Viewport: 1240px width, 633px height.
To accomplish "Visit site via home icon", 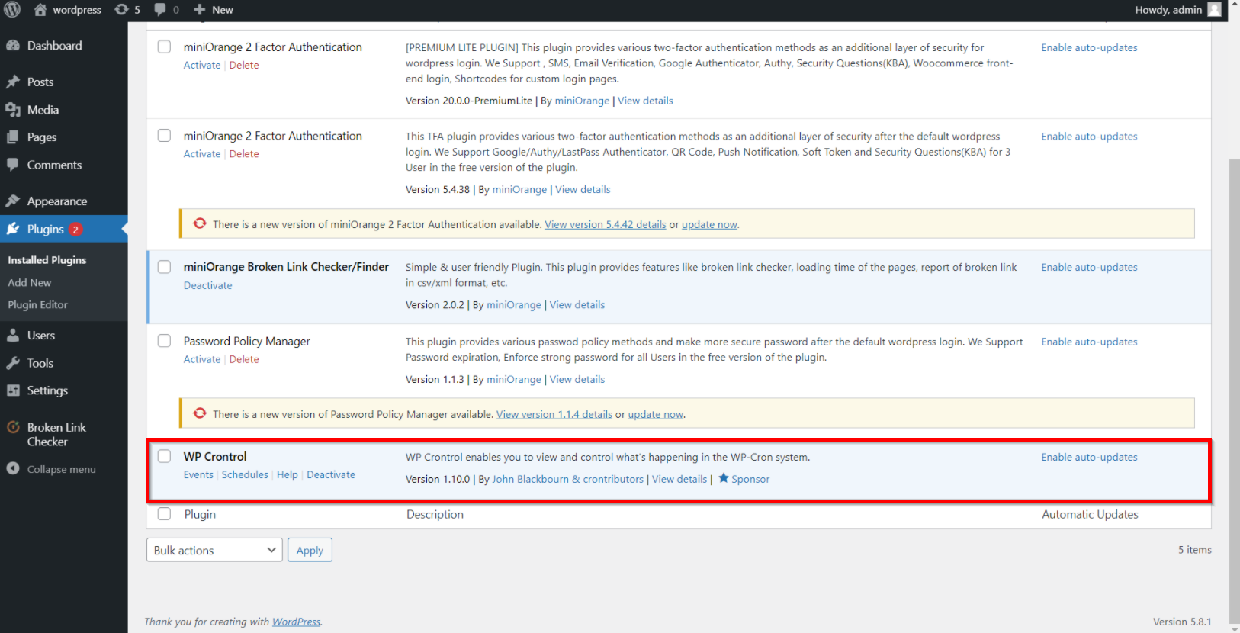I will click(x=40, y=9).
